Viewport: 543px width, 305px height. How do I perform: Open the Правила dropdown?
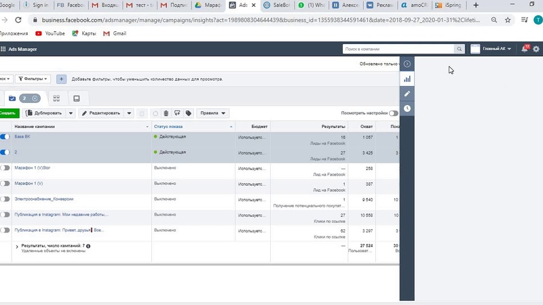212,113
